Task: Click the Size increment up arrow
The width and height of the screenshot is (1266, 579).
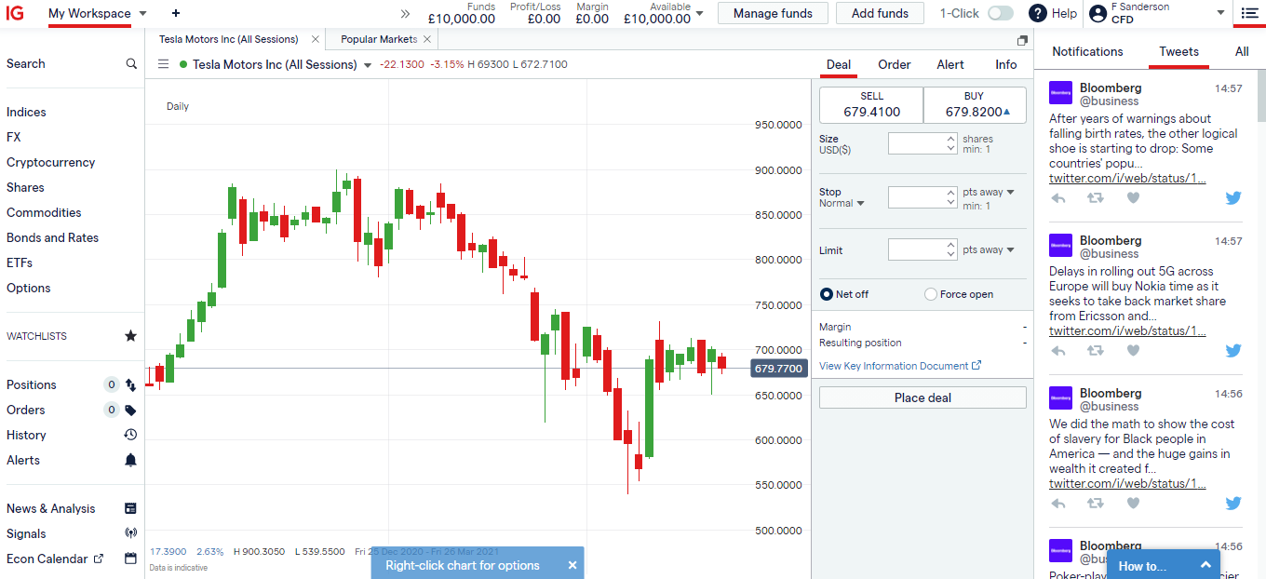Action: [x=949, y=138]
